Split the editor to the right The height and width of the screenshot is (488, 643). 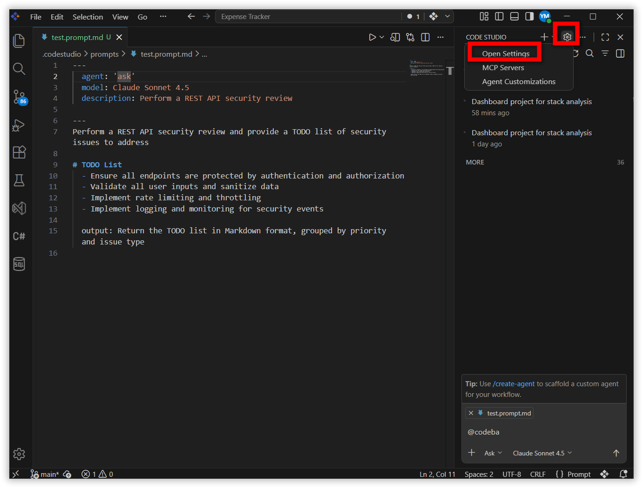[x=425, y=37]
